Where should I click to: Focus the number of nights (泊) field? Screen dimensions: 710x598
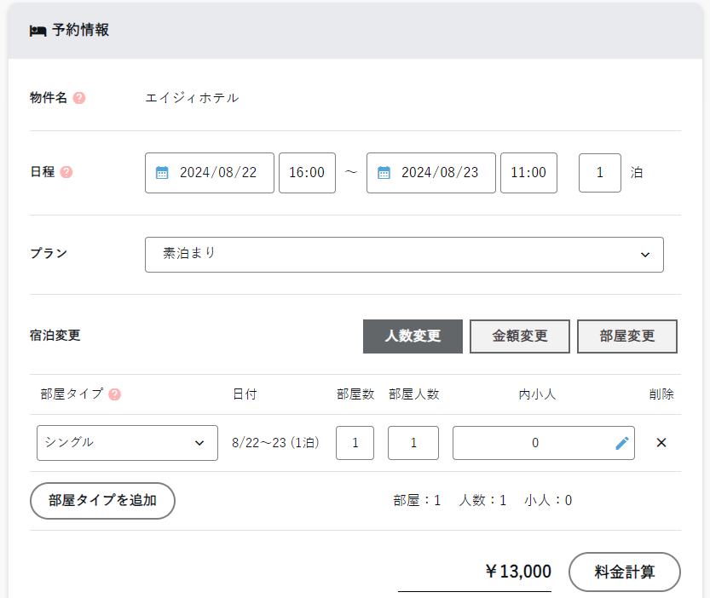coord(599,173)
